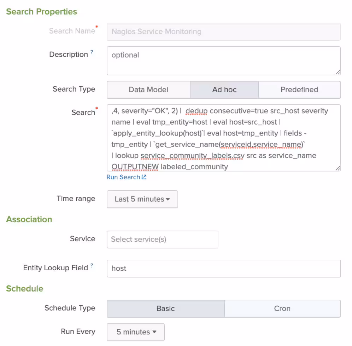
Task: Open the Select service(s) picker
Action: point(162,239)
